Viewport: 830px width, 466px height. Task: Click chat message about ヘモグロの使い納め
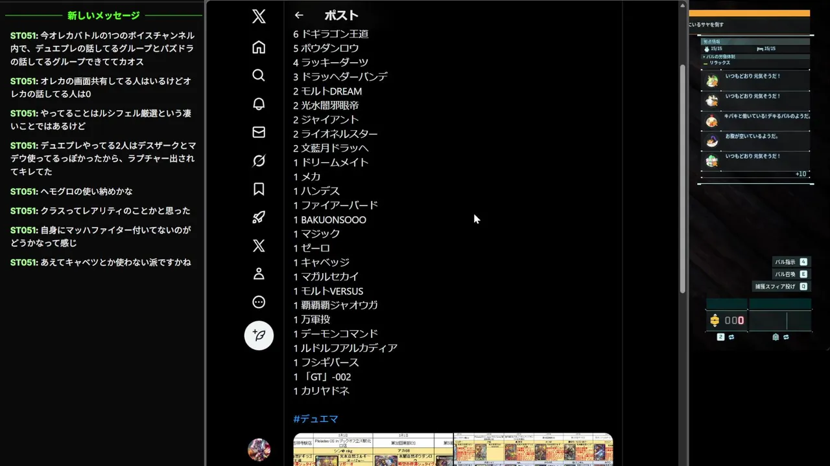pos(71,192)
